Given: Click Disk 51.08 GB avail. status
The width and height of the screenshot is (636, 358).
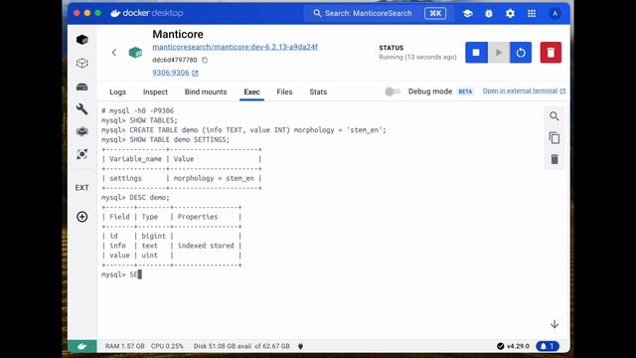Looking at the screenshot, I should pos(241,346).
